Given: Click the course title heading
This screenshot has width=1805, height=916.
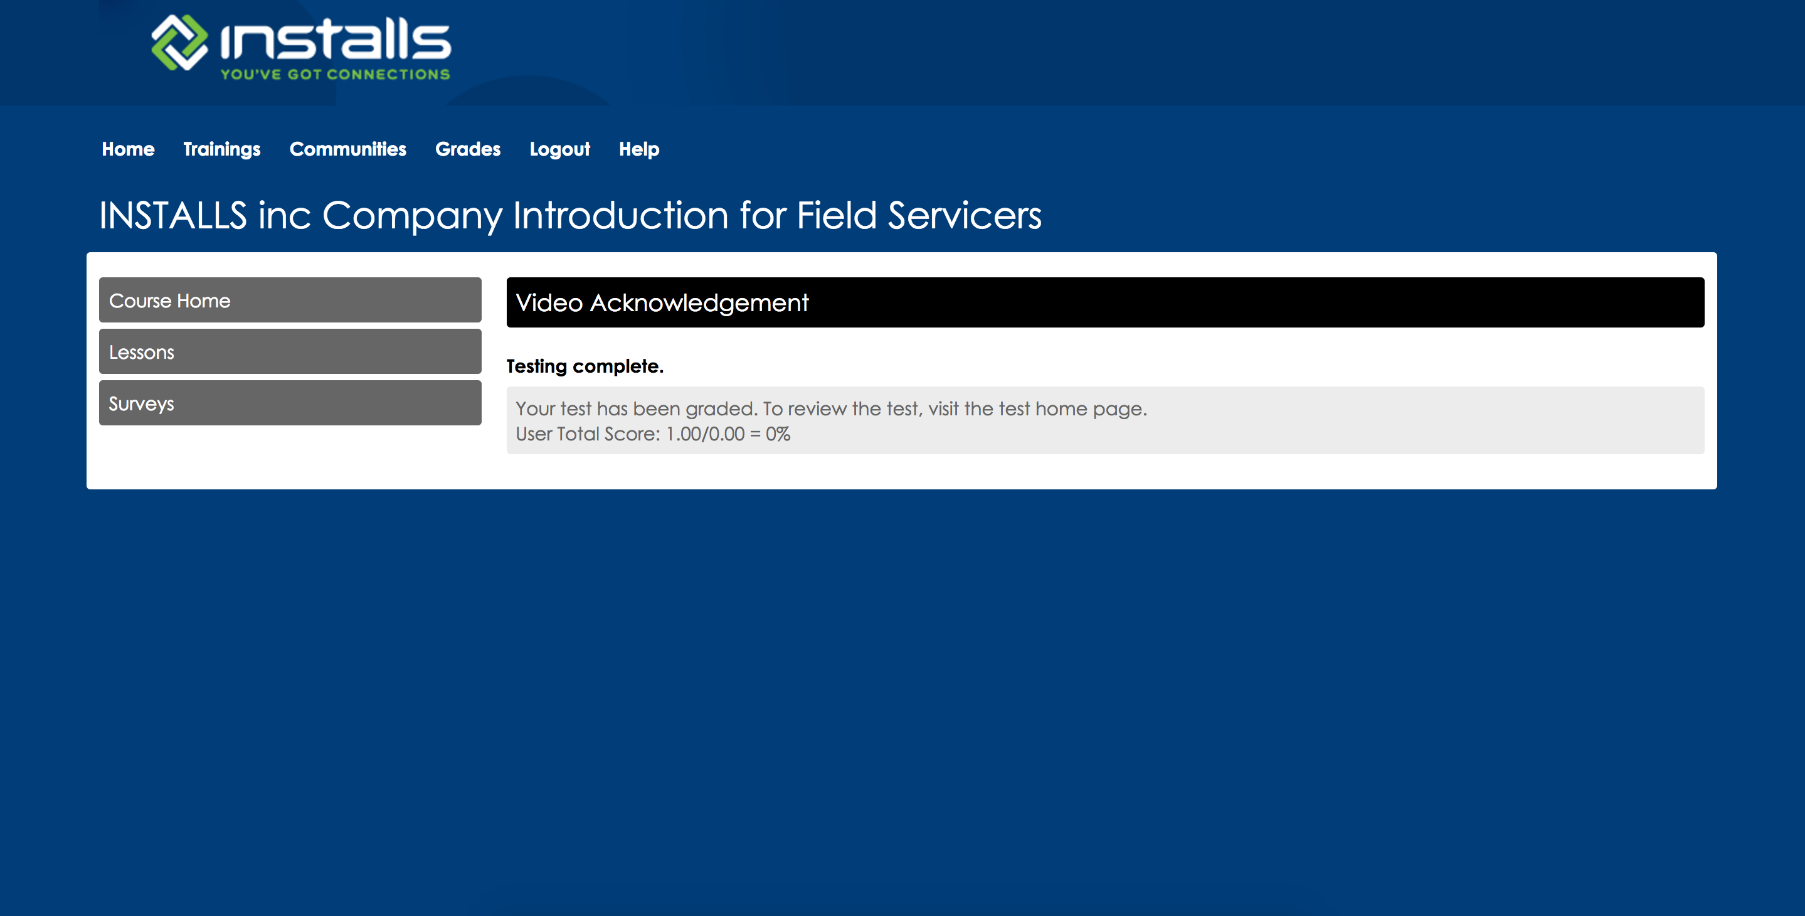Looking at the screenshot, I should (569, 215).
